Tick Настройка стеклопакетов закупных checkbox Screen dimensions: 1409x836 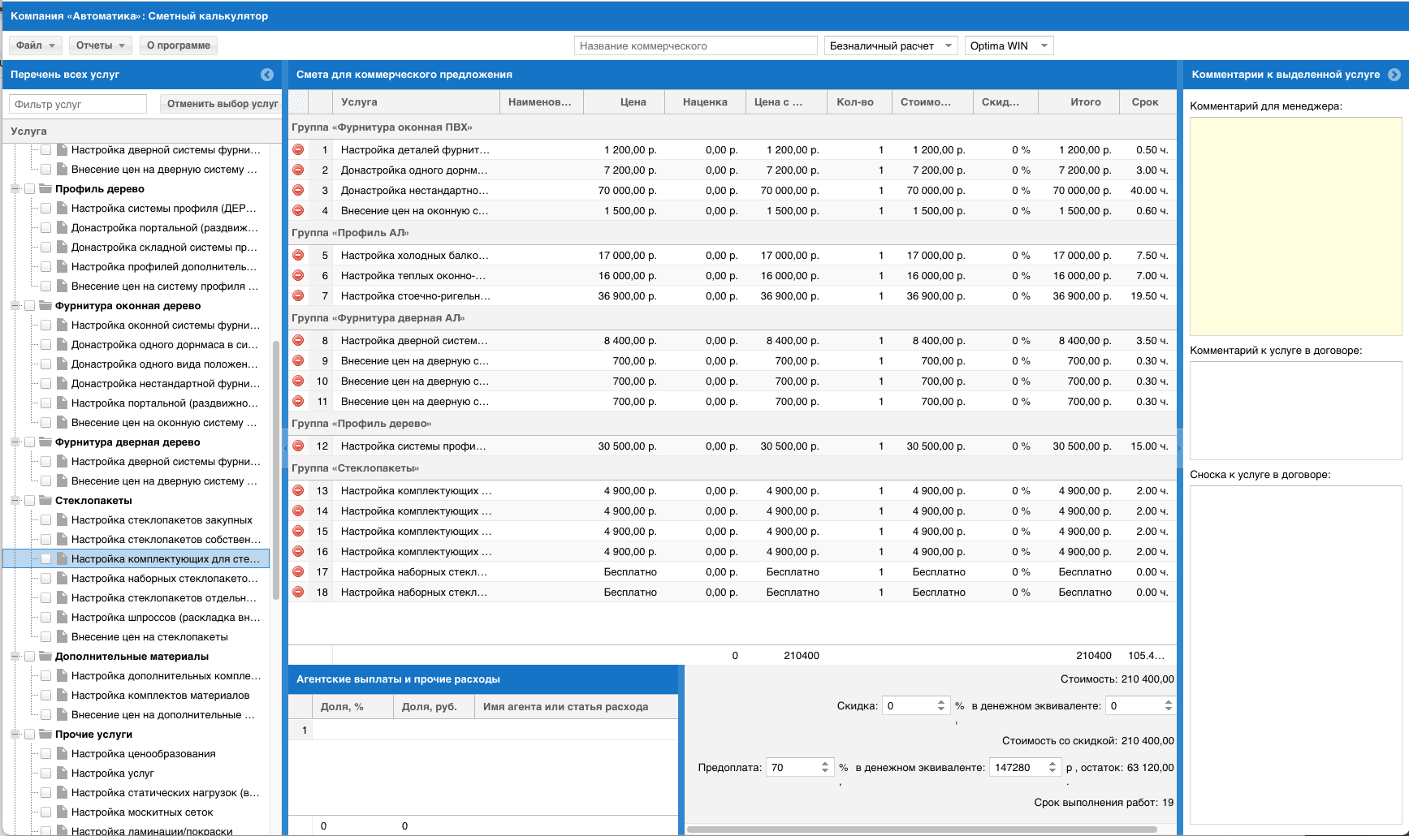(x=46, y=520)
